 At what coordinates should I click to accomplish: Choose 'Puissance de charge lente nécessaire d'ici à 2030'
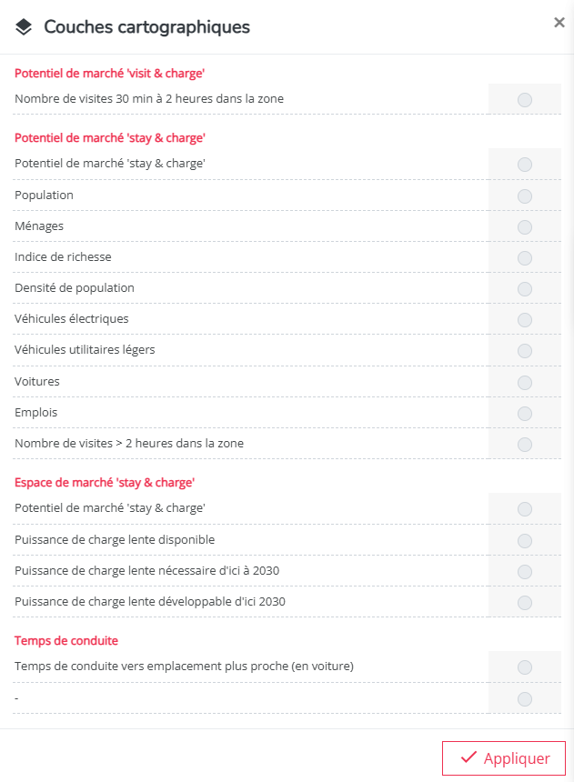point(525,572)
